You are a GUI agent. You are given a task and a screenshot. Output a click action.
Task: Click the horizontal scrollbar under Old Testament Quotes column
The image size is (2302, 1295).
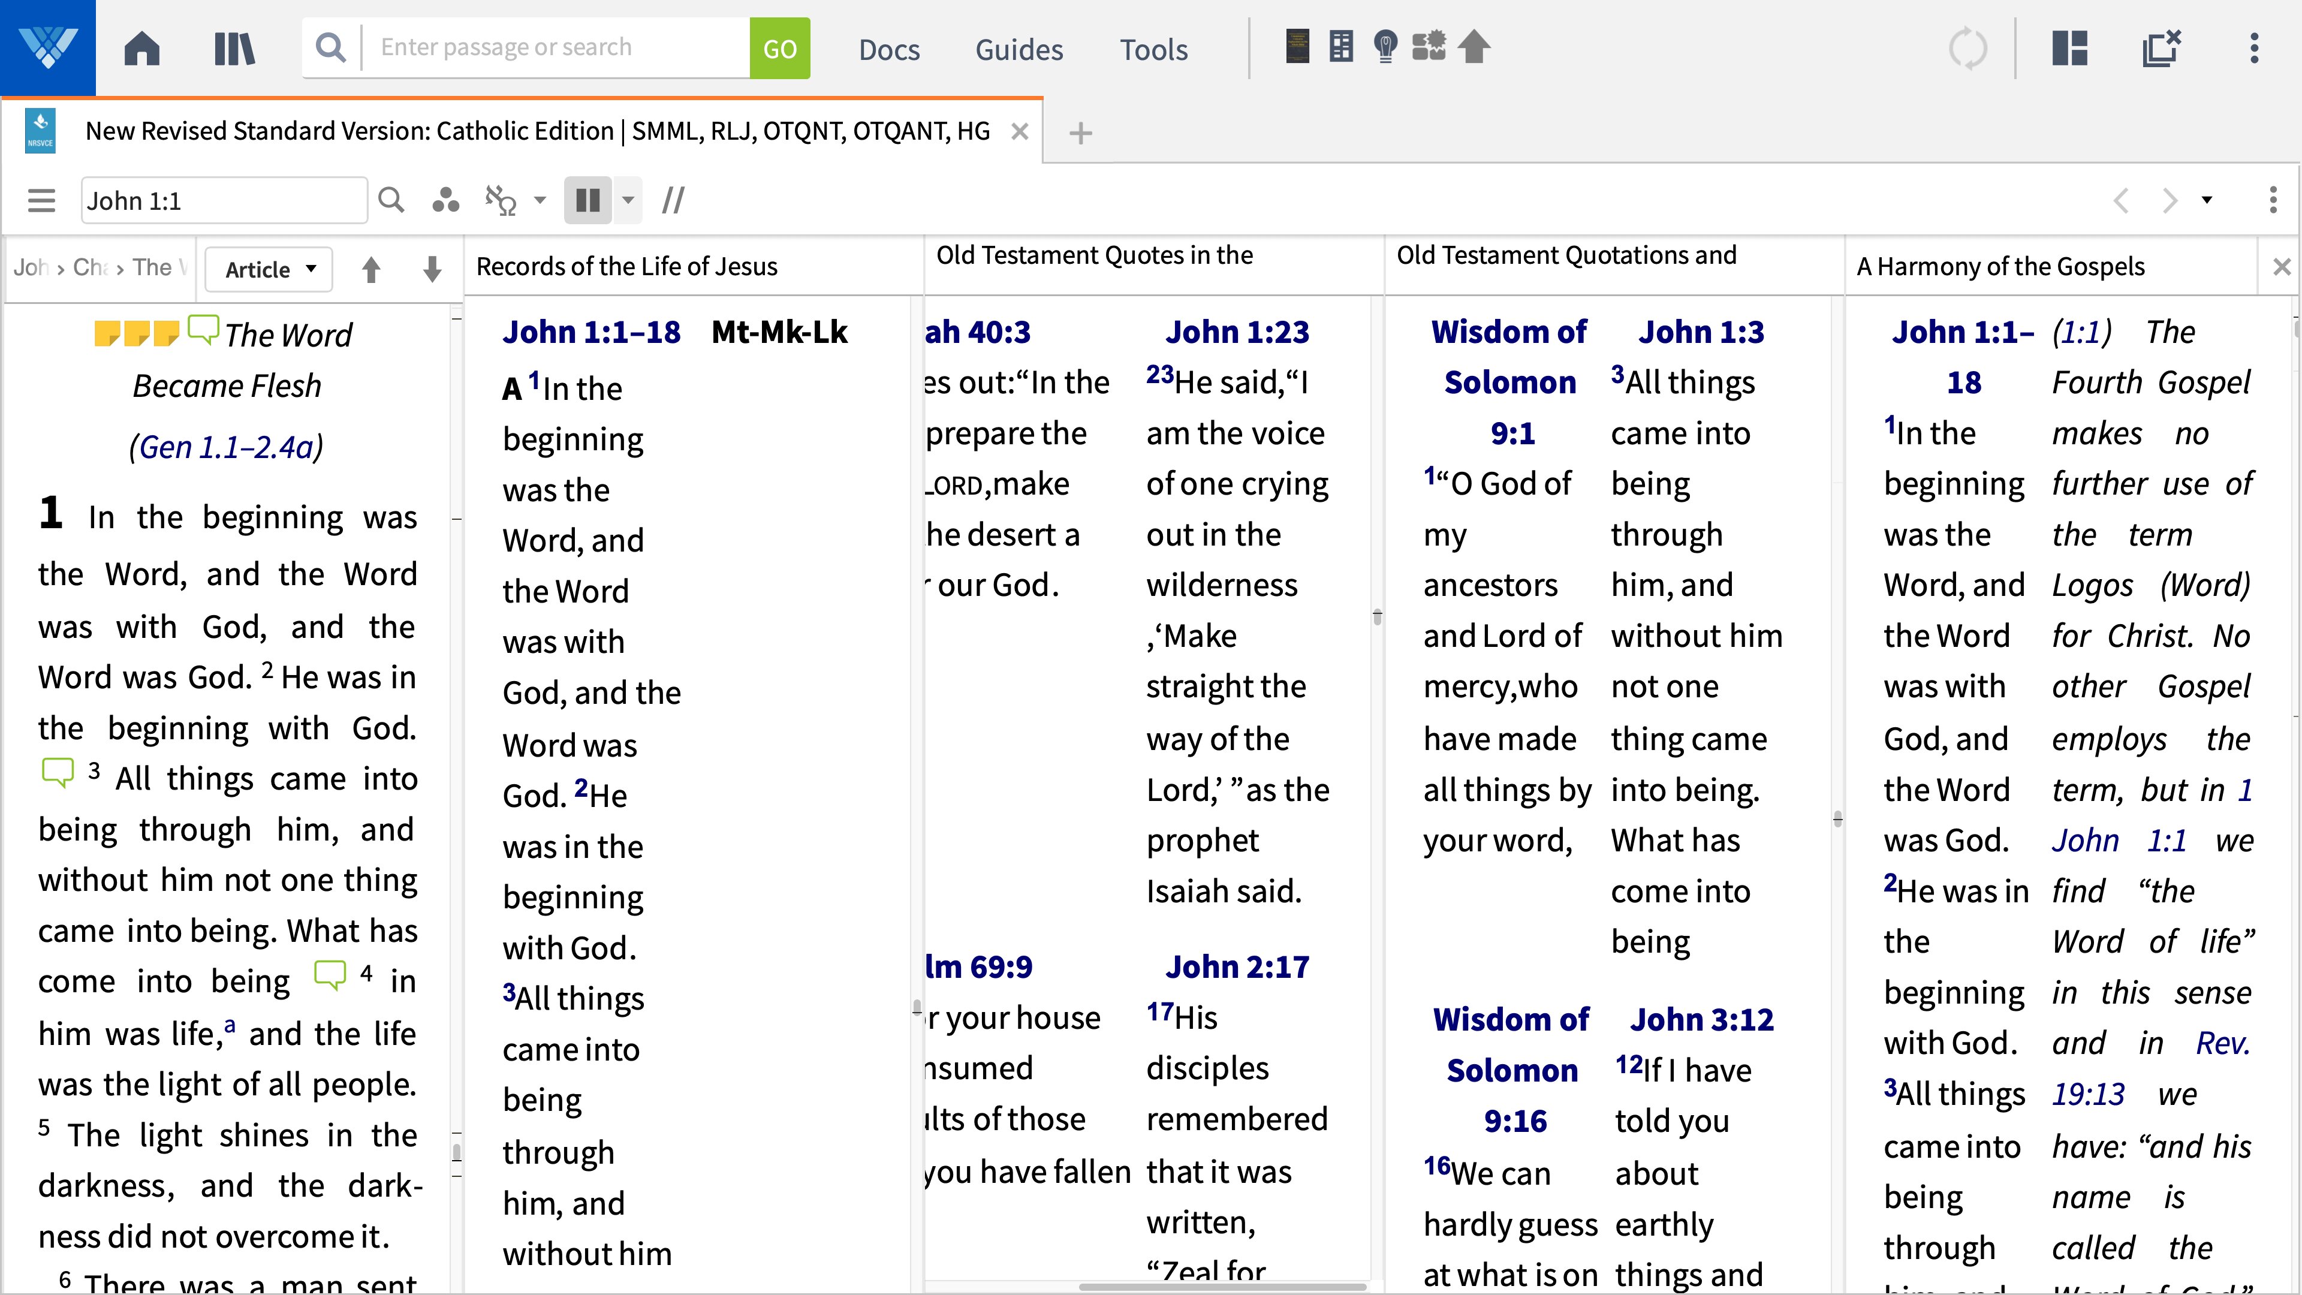1222,1287
